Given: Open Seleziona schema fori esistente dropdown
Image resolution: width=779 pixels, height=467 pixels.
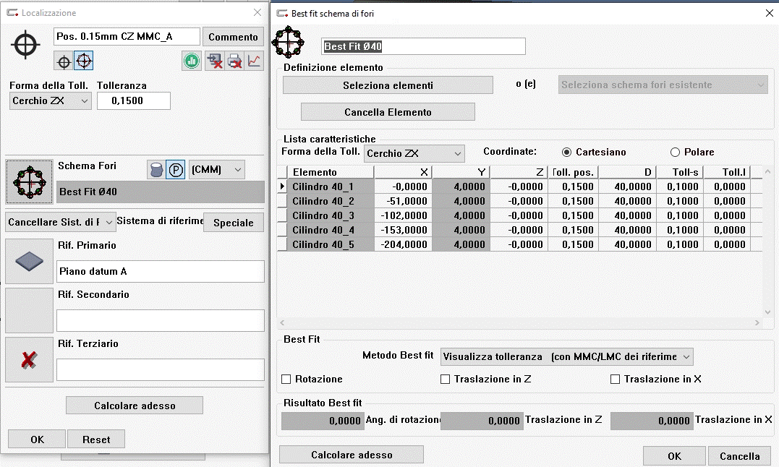Looking at the screenshot, I should pyautogui.click(x=663, y=85).
